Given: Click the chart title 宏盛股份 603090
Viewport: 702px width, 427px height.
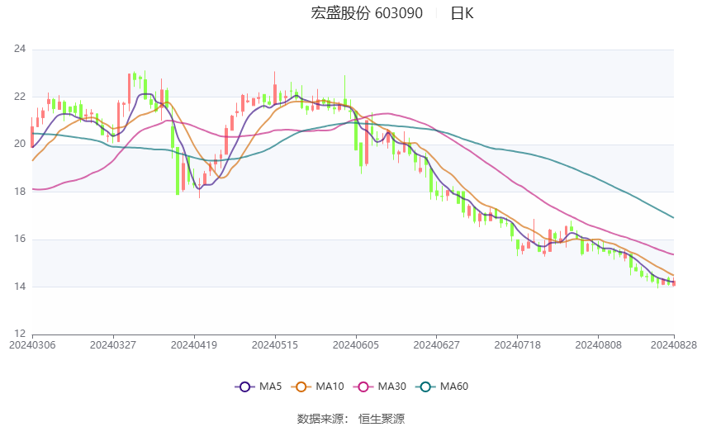Looking at the screenshot, I should [366, 13].
